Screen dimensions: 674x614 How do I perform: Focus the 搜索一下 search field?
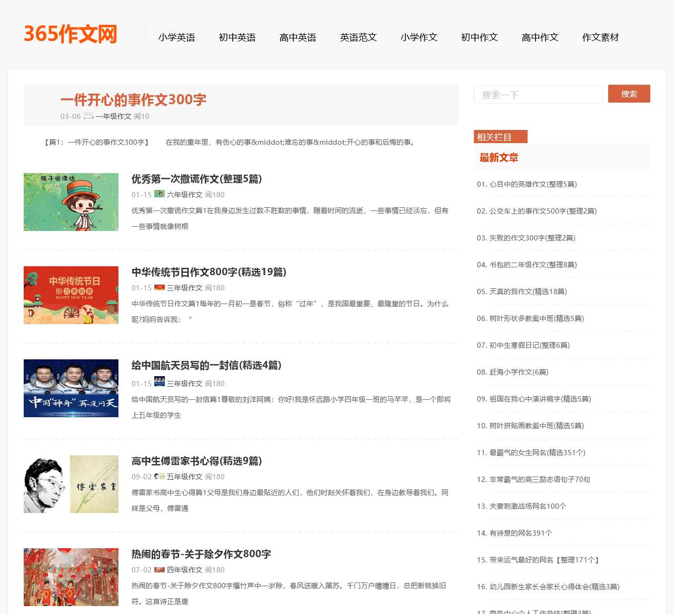(538, 94)
